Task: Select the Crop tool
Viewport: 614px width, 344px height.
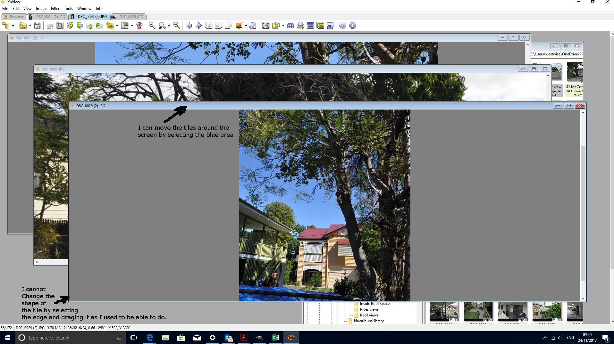Action: point(60,26)
